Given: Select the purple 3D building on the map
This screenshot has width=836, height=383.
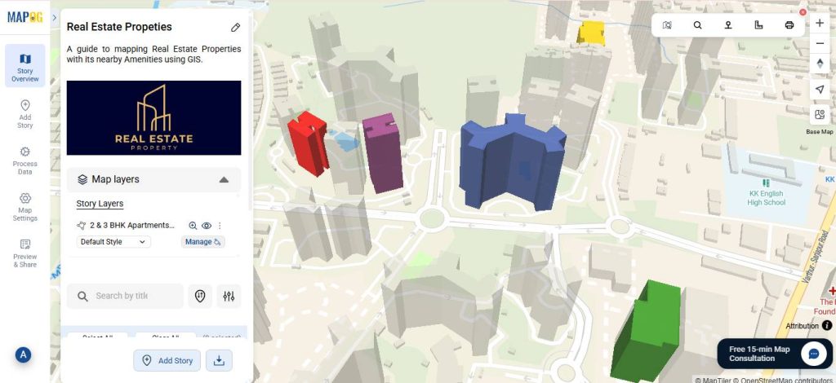Looking at the screenshot, I should [382, 152].
